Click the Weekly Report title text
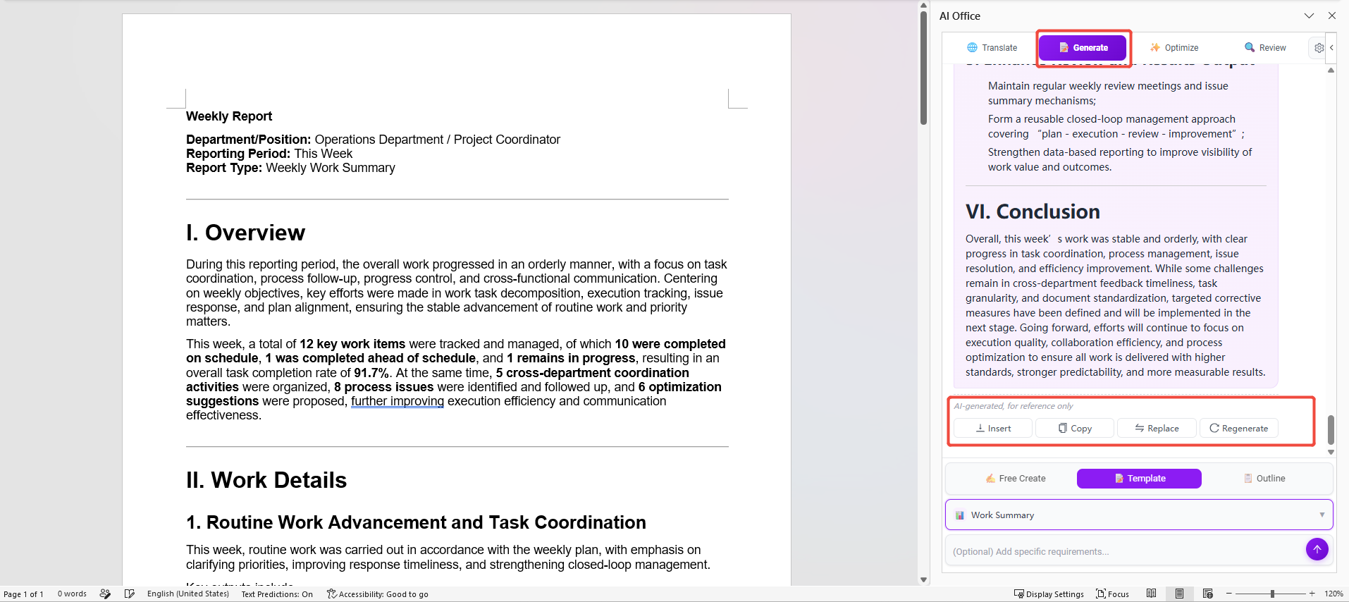This screenshot has width=1349, height=602. [229, 116]
